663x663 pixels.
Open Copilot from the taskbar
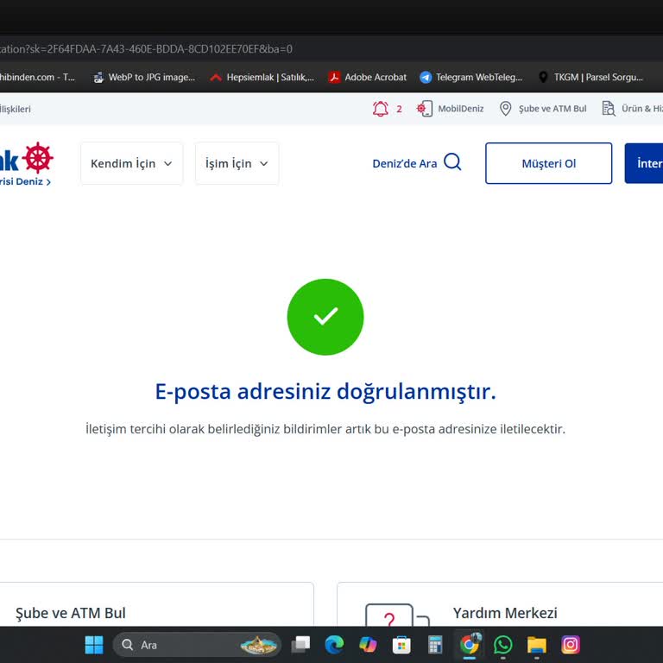tap(368, 645)
